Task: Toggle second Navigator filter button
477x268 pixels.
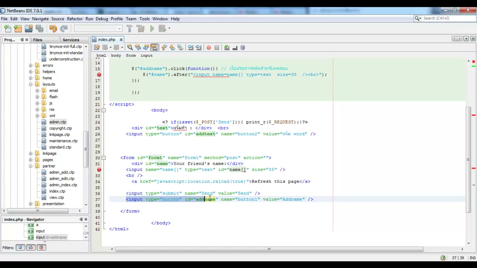Action: coord(31,248)
